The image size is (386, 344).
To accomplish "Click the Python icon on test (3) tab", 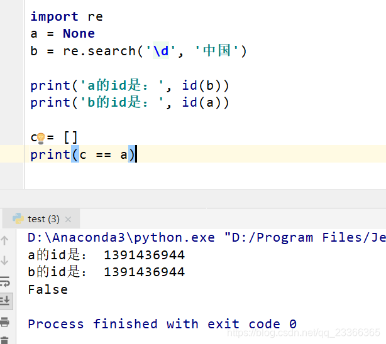I will coord(18,218).
